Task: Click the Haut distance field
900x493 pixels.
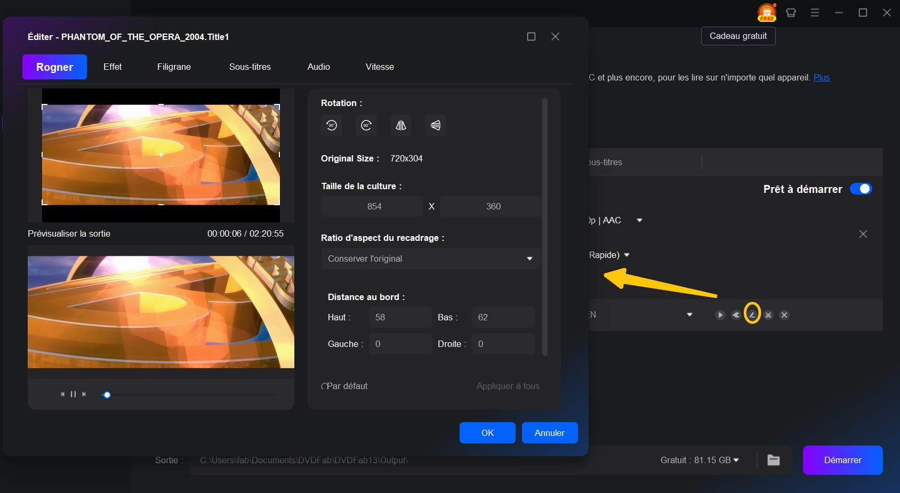Action: point(400,317)
